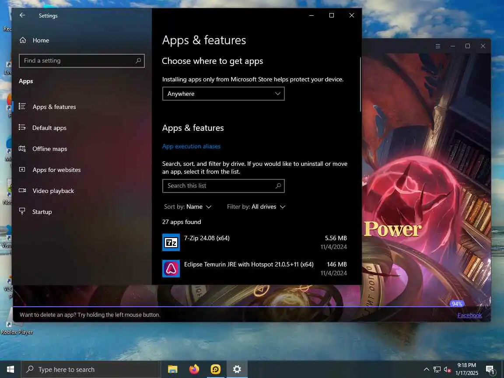Viewport: 504px width, 378px height.
Task: Launch Firefox from the taskbar
Action: pyautogui.click(x=194, y=369)
